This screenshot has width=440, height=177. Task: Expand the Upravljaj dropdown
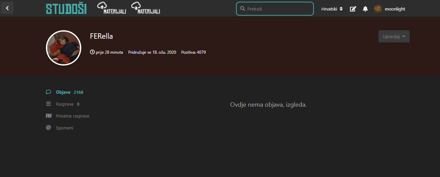pyautogui.click(x=394, y=36)
